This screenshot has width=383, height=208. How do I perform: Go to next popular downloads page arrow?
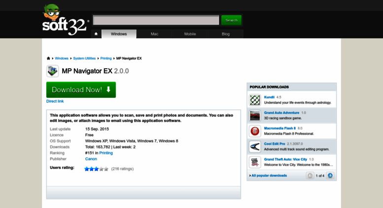[x=330, y=176]
